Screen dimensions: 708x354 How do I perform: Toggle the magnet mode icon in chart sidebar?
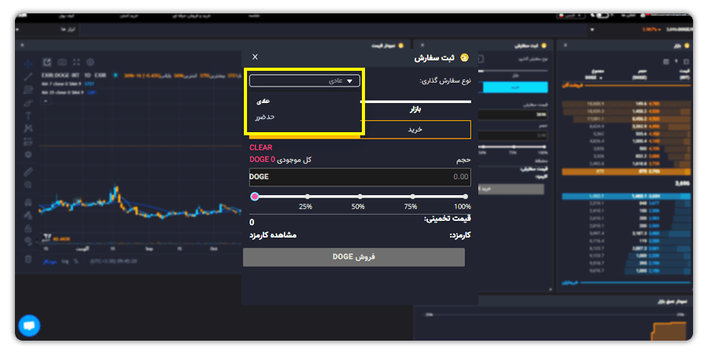point(28,202)
